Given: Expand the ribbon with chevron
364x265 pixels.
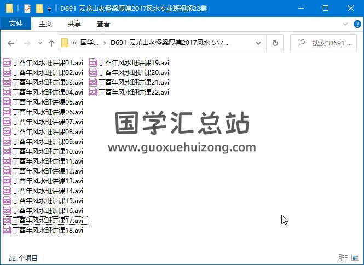Looking at the screenshot, I should [345, 24].
